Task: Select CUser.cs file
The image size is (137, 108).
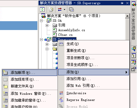Action: click(x=65, y=35)
